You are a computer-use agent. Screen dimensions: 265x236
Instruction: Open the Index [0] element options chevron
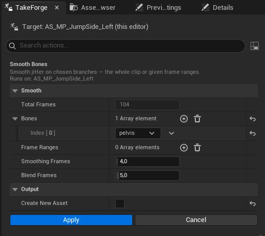[x=172, y=133]
